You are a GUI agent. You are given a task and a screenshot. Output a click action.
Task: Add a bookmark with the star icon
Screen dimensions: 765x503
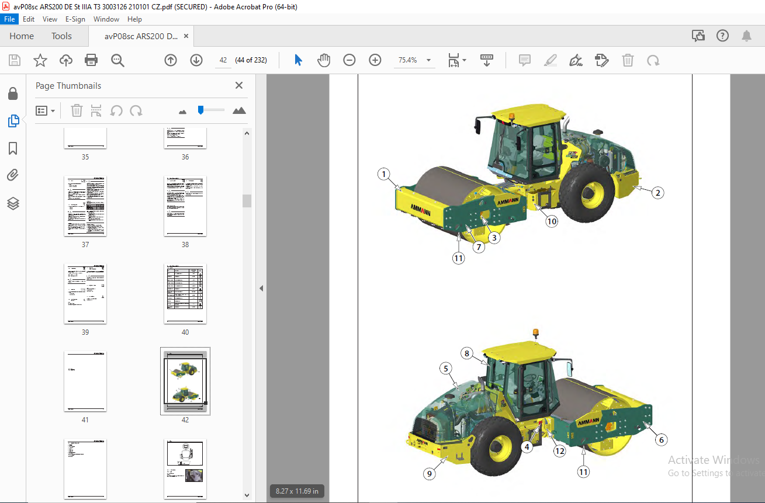pyautogui.click(x=40, y=60)
